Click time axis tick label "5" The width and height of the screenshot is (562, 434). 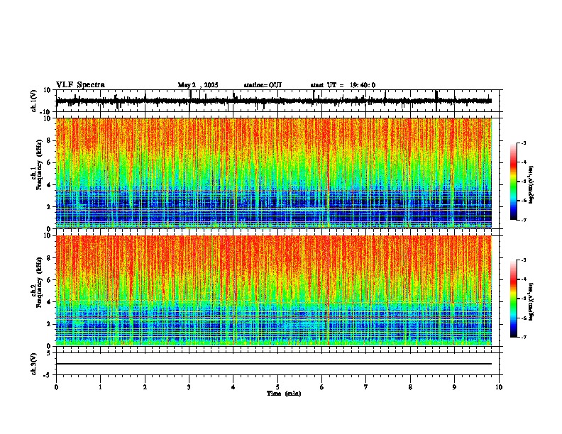pos(277,387)
